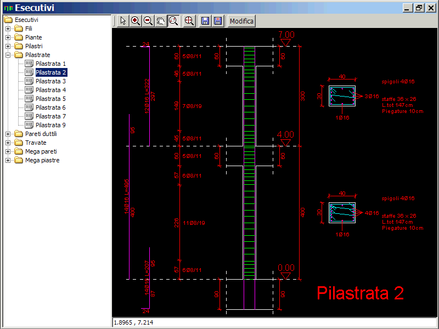The height and width of the screenshot is (329, 439).
Task: Expand the Pilastri folder node
Action: click(x=8, y=46)
